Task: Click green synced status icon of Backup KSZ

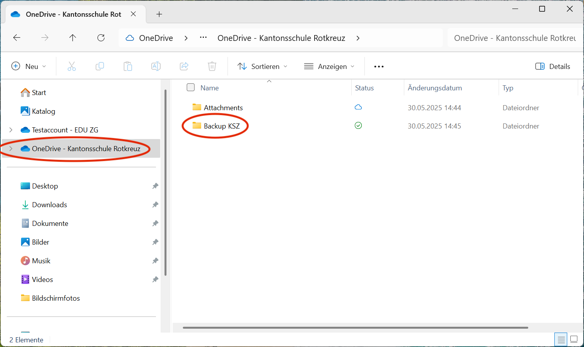Action: [x=358, y=125]
